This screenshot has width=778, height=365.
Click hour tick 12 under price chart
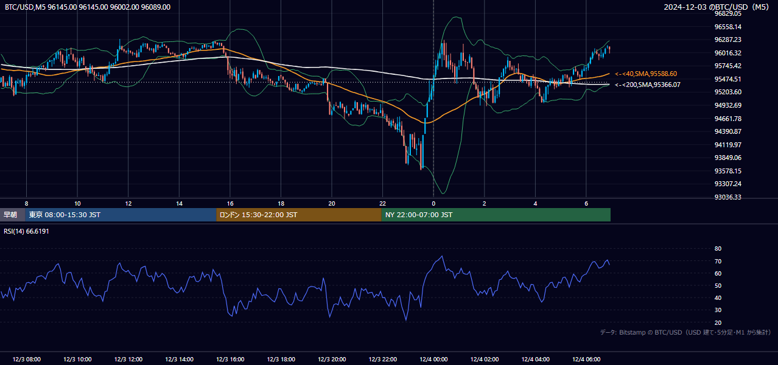[x=128, y=203]
